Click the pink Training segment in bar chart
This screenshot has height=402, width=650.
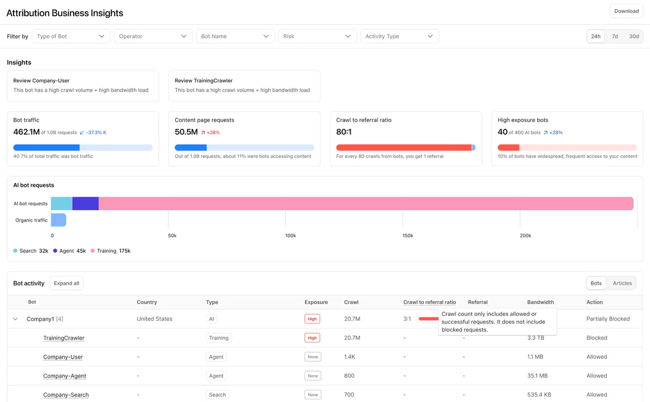(x=366, y=204)
